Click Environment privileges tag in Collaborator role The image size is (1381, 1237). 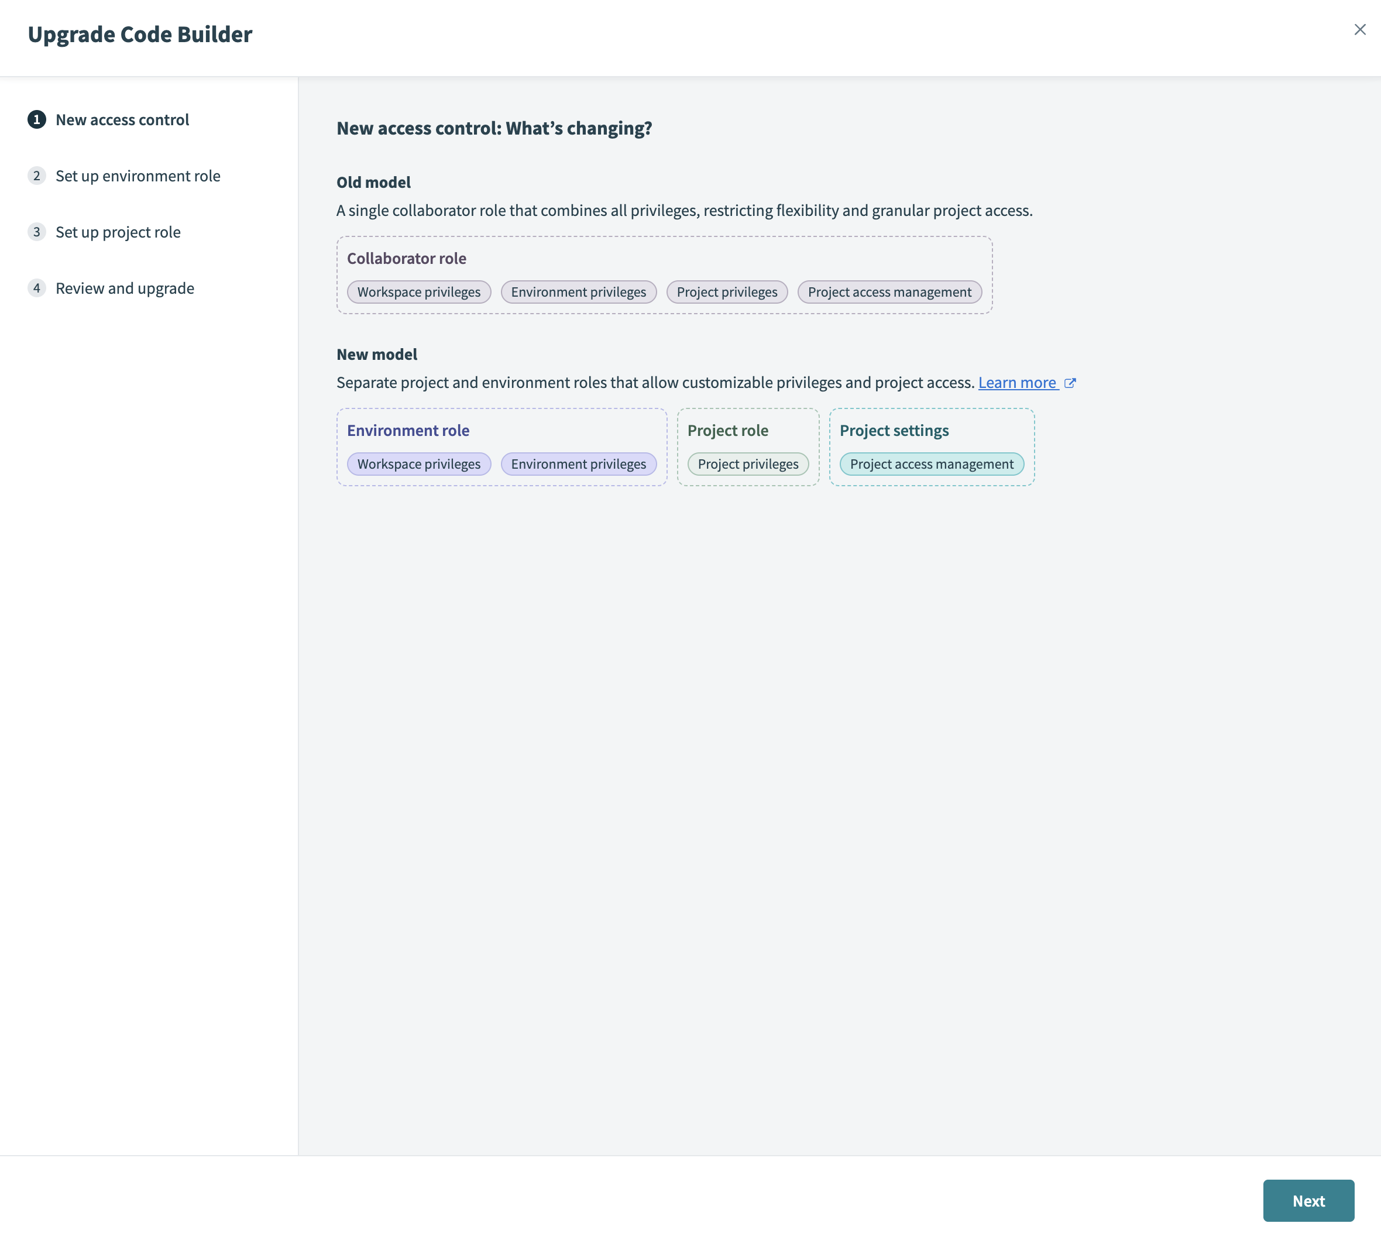(x=578, y=291)
